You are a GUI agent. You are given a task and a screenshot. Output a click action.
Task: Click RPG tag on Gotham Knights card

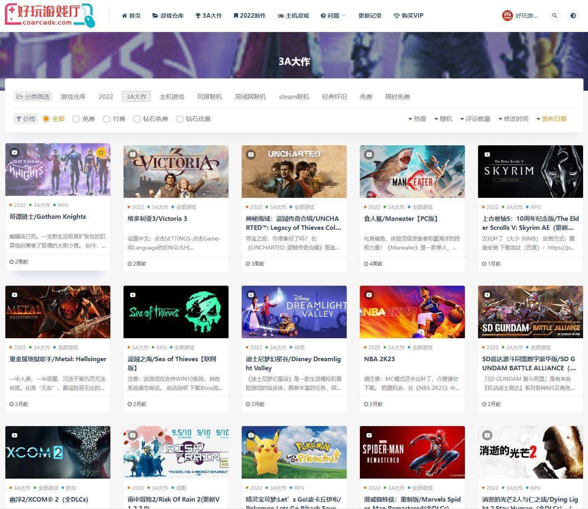63,205
